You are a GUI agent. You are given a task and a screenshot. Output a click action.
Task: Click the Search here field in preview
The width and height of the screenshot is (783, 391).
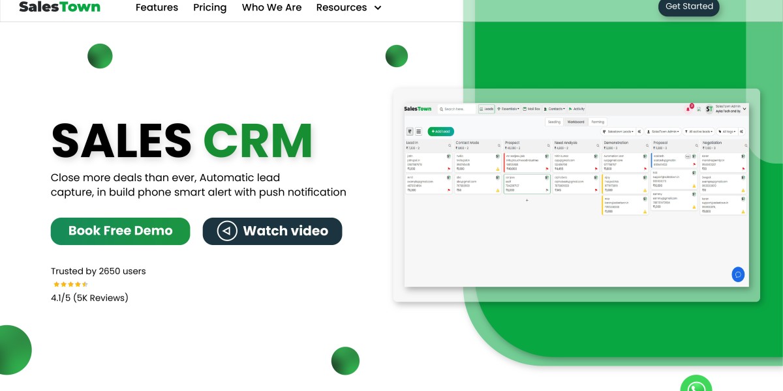tap(457, 109)
